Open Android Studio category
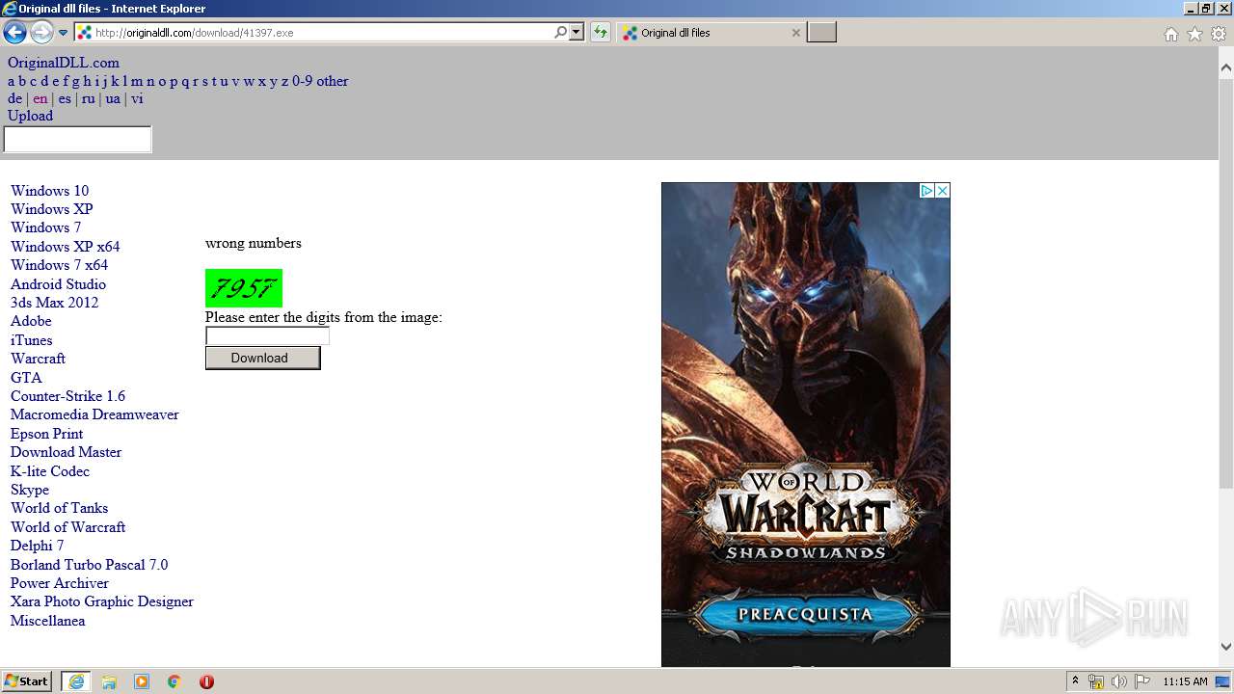This screenshot has height=694, width=1234. point(58,284)
